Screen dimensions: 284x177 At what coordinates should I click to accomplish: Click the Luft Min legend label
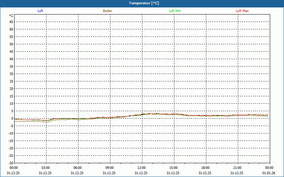(175, 11)
